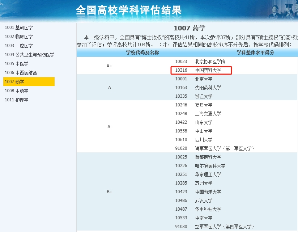
Task: Select the 中国海洋大学 entry
Action: [x=208, y=192]
